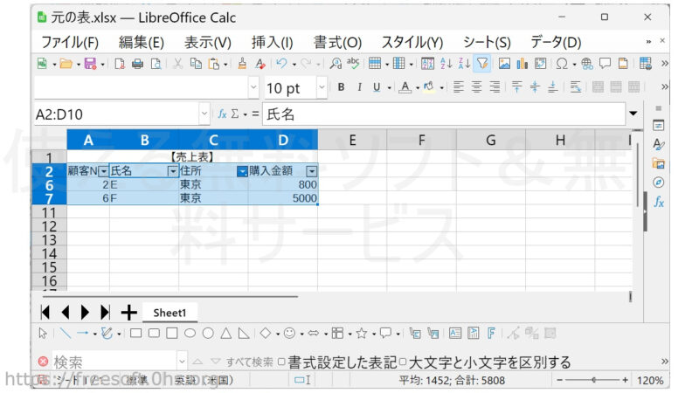699x393 pixels.
Task: Click the Sort Ascending toolbar icon
Action: [x=446, y=64]
